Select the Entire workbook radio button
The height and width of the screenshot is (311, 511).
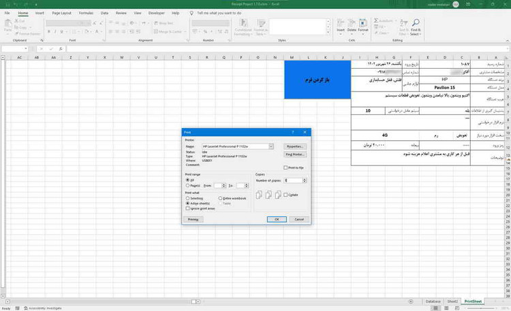219,198
